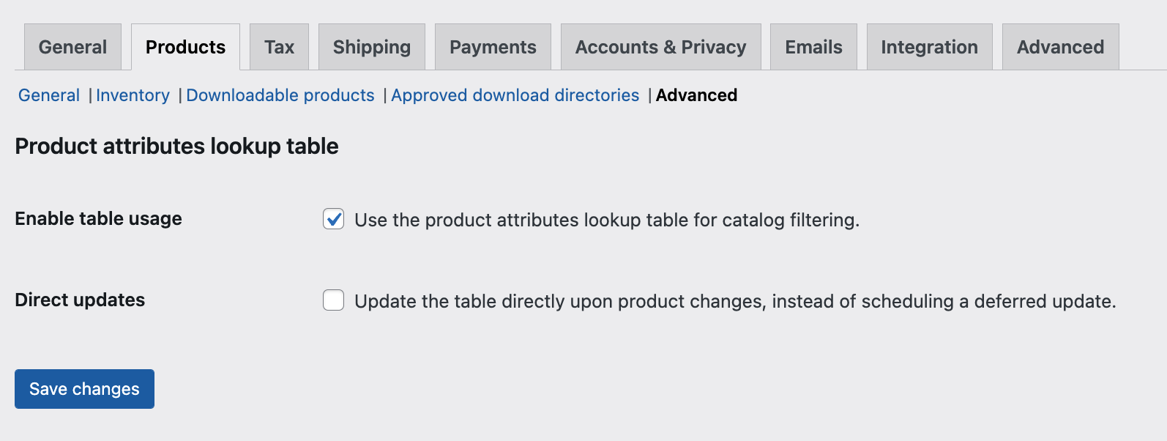
Task: Go to the Payments tab
Action: [493, 48]
